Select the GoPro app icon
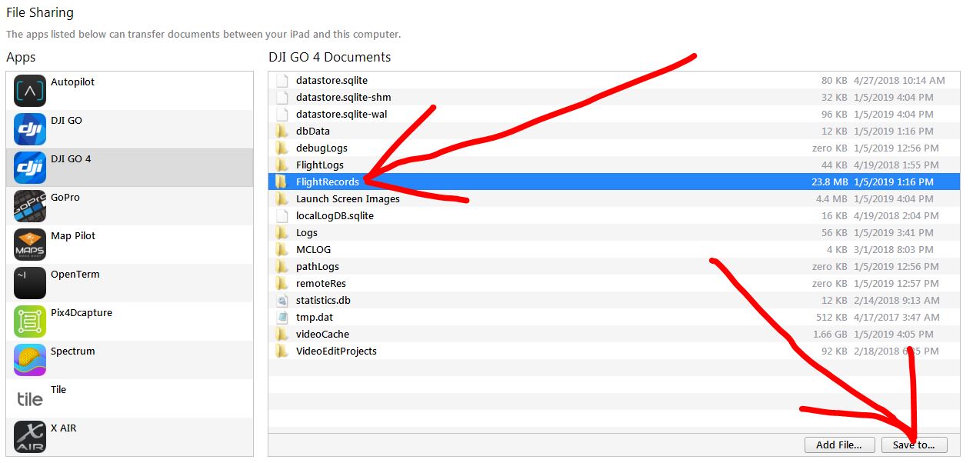973x463 pixels. [30, 206]
